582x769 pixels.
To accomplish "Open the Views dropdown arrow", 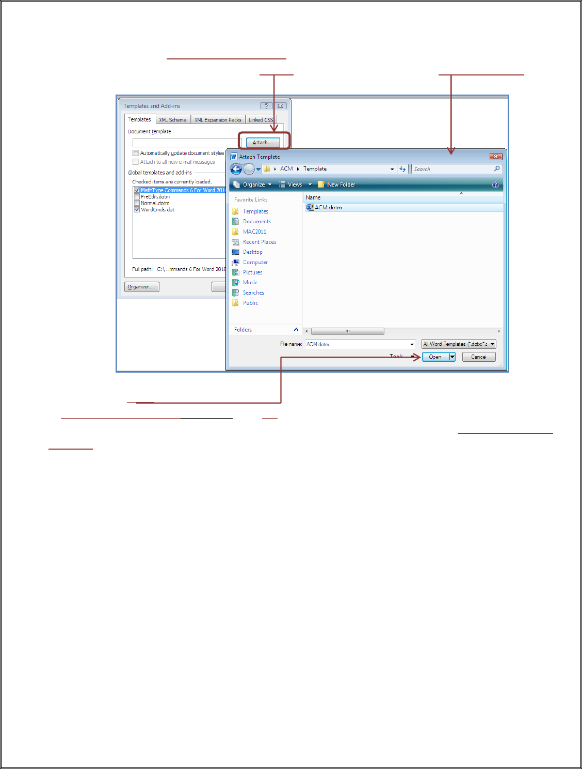I will (x=310, y=184).
